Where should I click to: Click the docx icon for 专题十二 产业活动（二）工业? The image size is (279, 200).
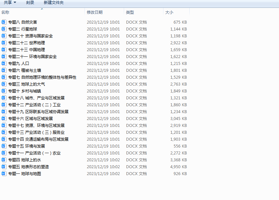[x=4, y=105]
